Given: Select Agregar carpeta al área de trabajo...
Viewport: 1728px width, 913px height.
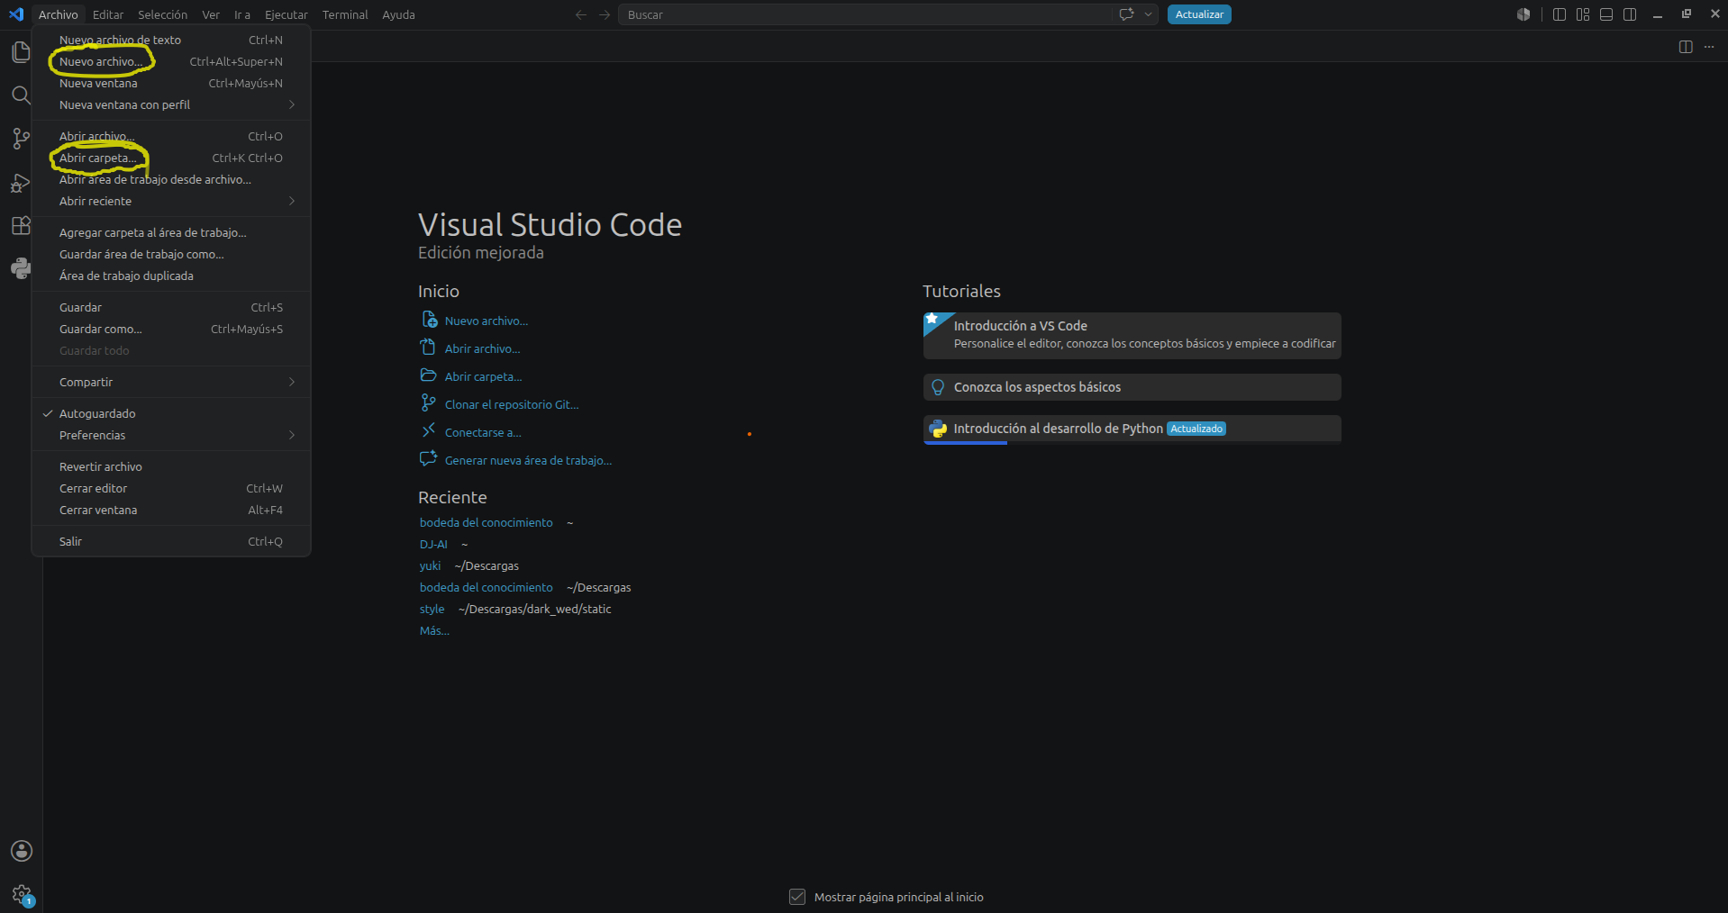Looking at the screenshot, I should point(171,233).
